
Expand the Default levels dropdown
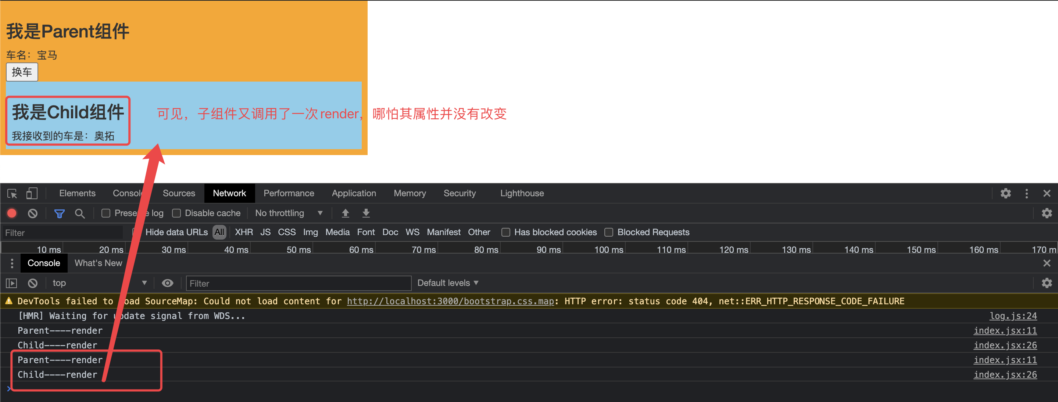pyautogui.click(x=448, y=283)
